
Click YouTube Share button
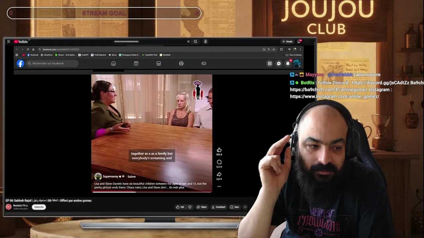coord(202,207)
